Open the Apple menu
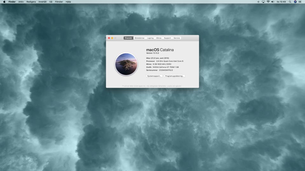The width and height of the screenshot is (305, 171). [x=4, y=2]
